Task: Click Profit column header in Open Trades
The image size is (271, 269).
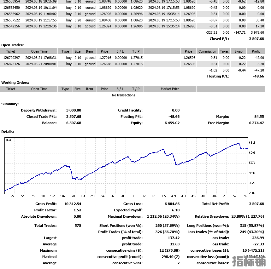Action: tap(256, 51)
